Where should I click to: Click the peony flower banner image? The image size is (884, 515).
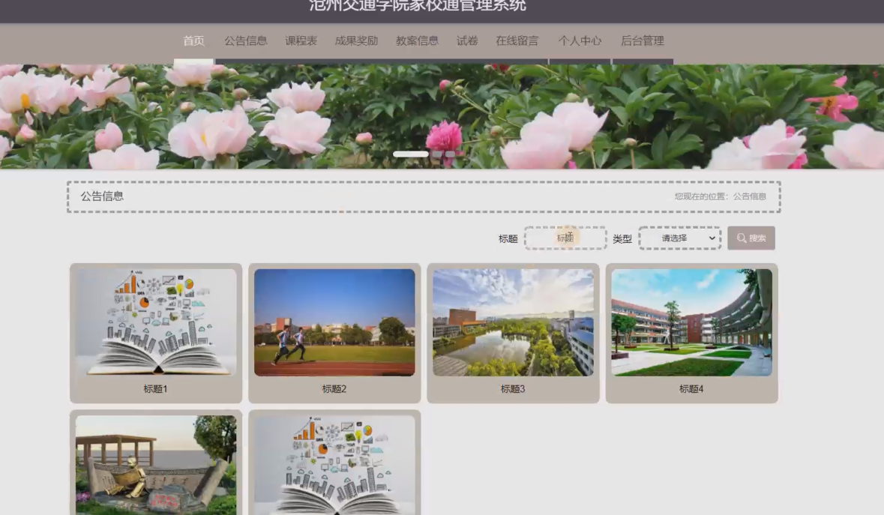(442, 117)
